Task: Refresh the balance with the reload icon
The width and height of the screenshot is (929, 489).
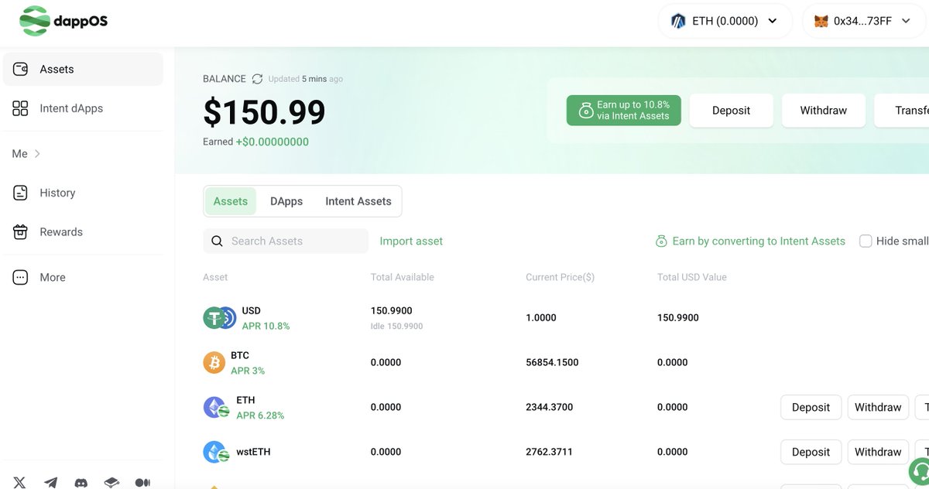Action: coord(257,79)
